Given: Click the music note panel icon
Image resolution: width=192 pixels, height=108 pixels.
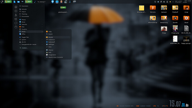Looking at the screenshot, I should pyautogui.click(x=35, y=2).
